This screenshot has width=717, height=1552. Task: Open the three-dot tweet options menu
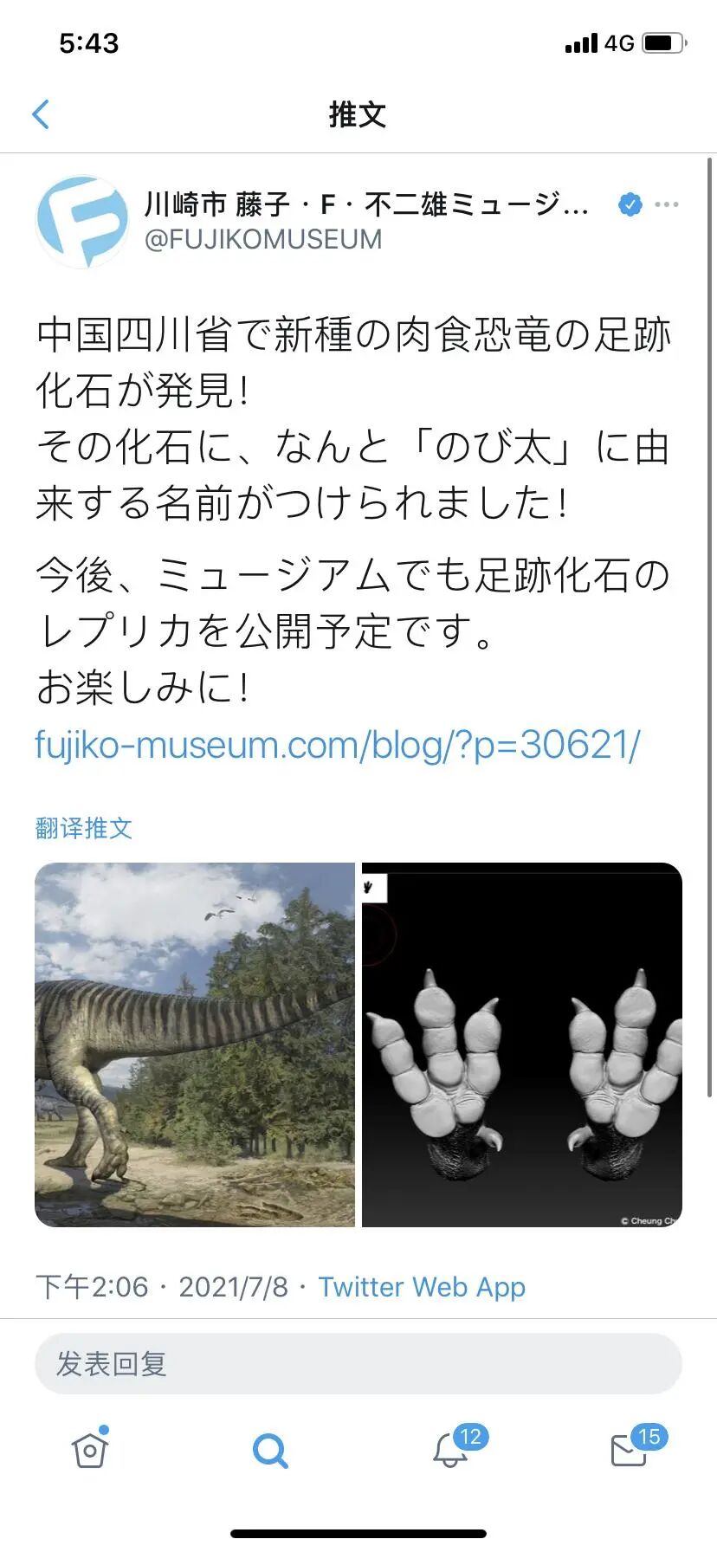pos(667,205)
